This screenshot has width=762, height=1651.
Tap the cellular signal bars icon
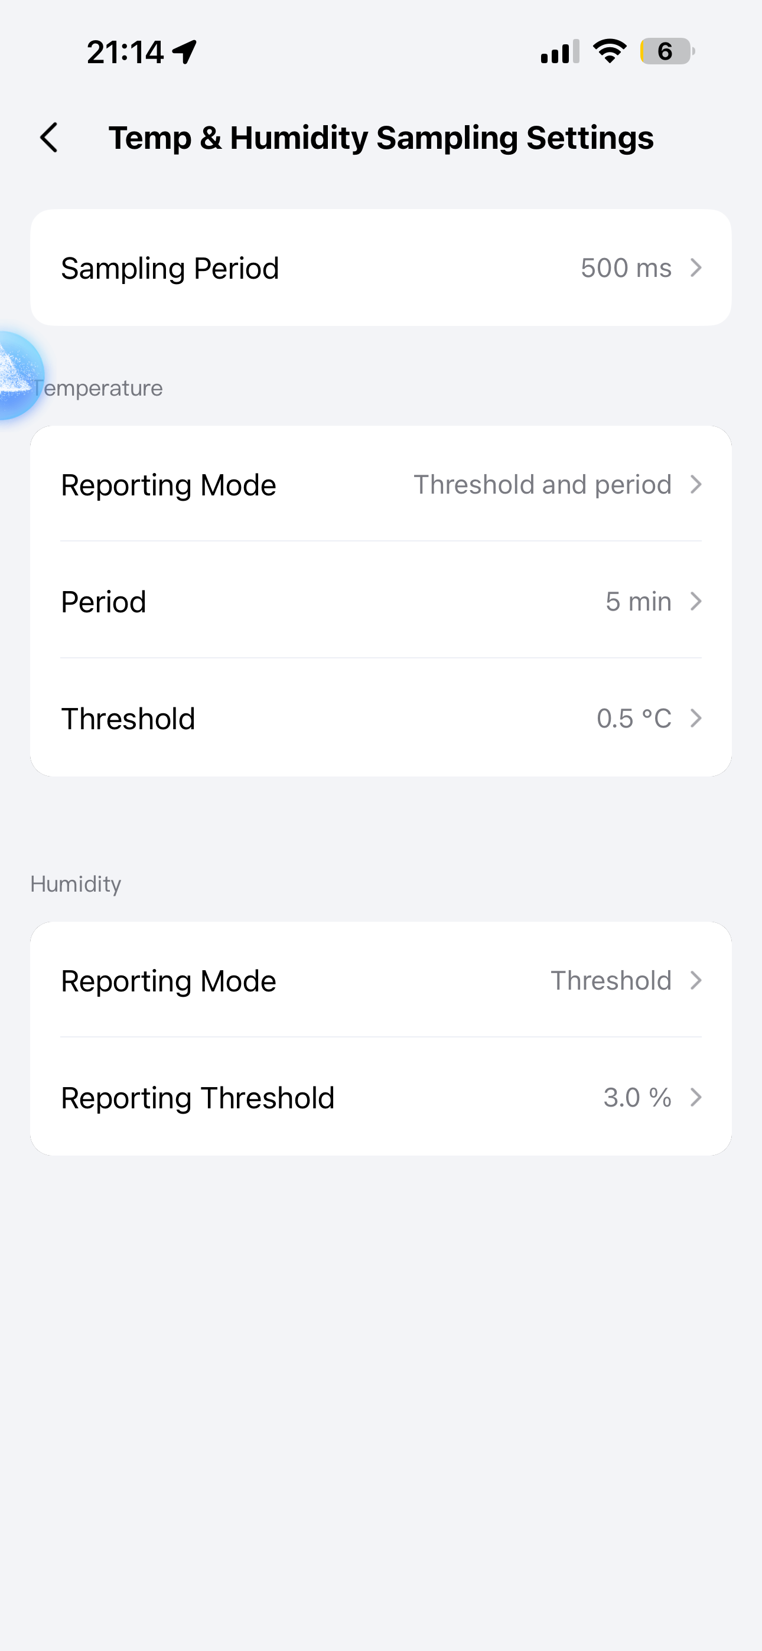pyautogui.click(x=559, y=52)
